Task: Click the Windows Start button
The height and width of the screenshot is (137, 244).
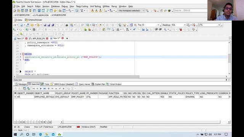Action: (x=15, y=134)
